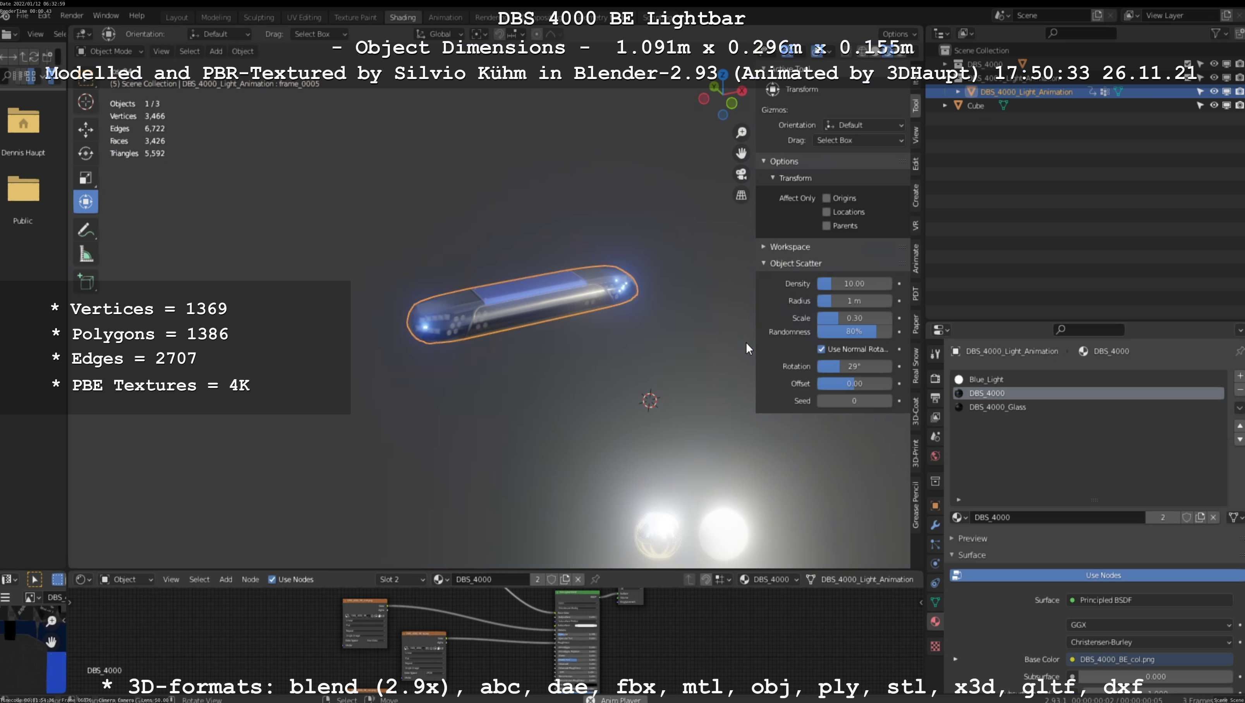Click the Use Nodes button in Surface
This screenshot has height=703, width=1245.
pyautogui.click(x=1097, y=575)
